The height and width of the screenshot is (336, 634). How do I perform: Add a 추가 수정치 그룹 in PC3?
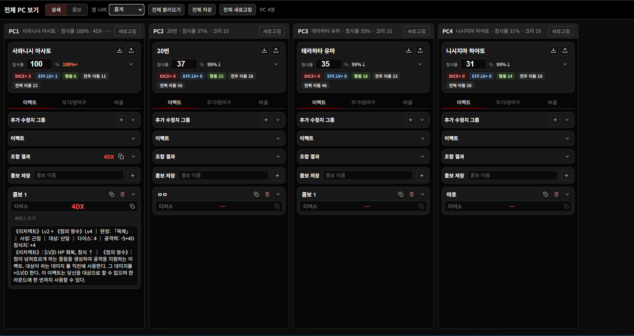pyautogui.click(x=410, y=120)
